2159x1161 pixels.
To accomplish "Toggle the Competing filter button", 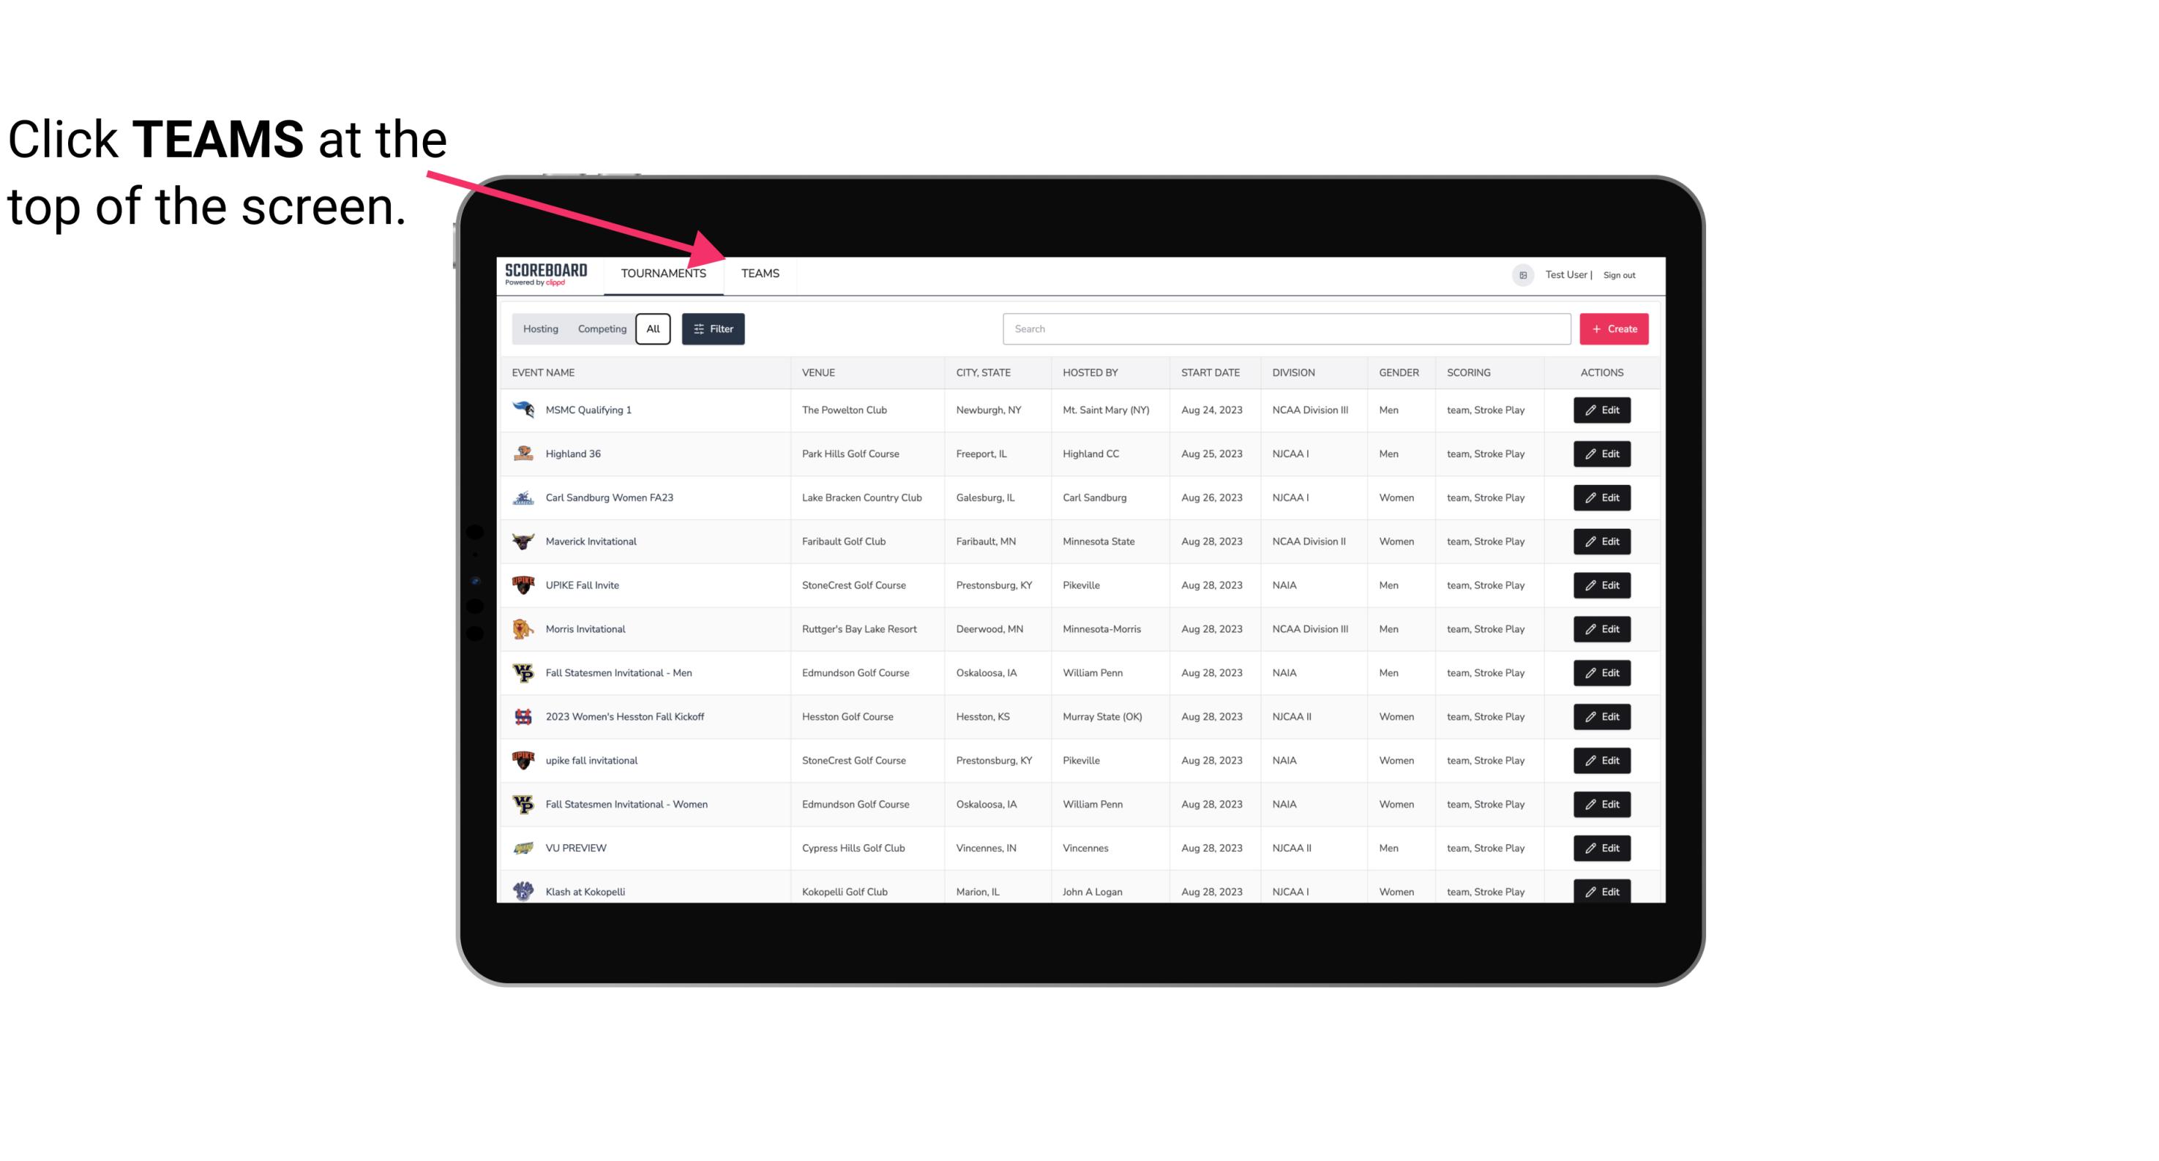I will tap(601, 329).
